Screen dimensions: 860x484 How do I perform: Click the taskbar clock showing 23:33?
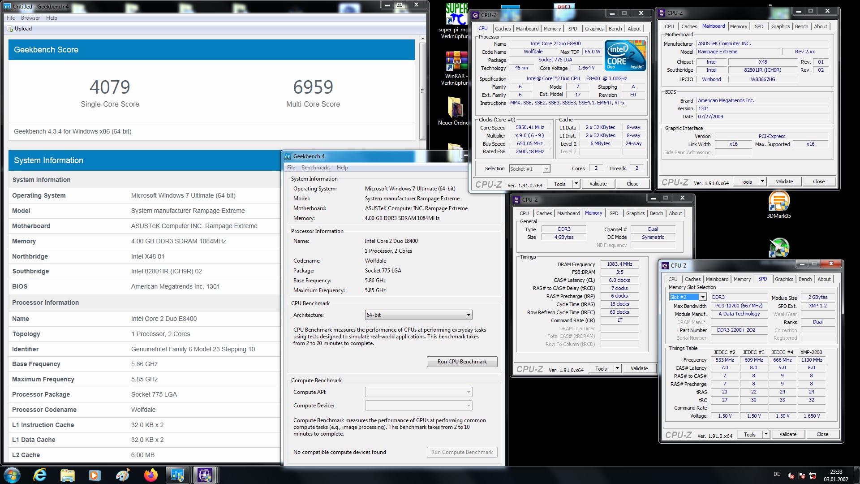coord(836,475)
